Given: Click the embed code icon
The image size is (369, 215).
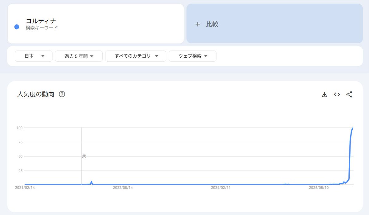Looking at the screenshot, I should coord(337,95).
